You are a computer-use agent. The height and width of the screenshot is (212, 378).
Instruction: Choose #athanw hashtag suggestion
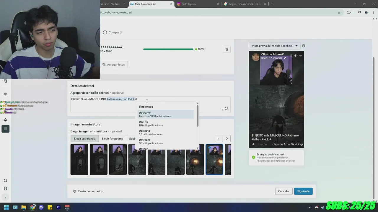click(166, 114)
